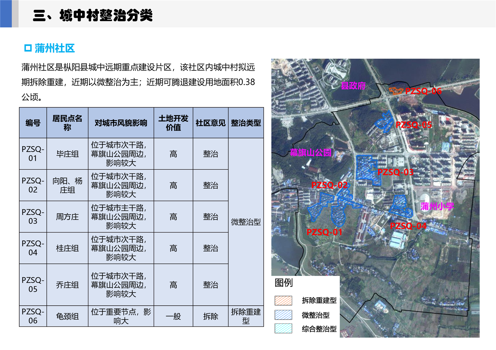
Task: Click the 蒲州小学 map label
Action: click(x=437, y=206)
